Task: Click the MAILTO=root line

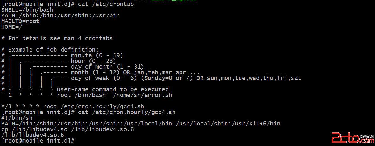Action: (x=20, y=21)
